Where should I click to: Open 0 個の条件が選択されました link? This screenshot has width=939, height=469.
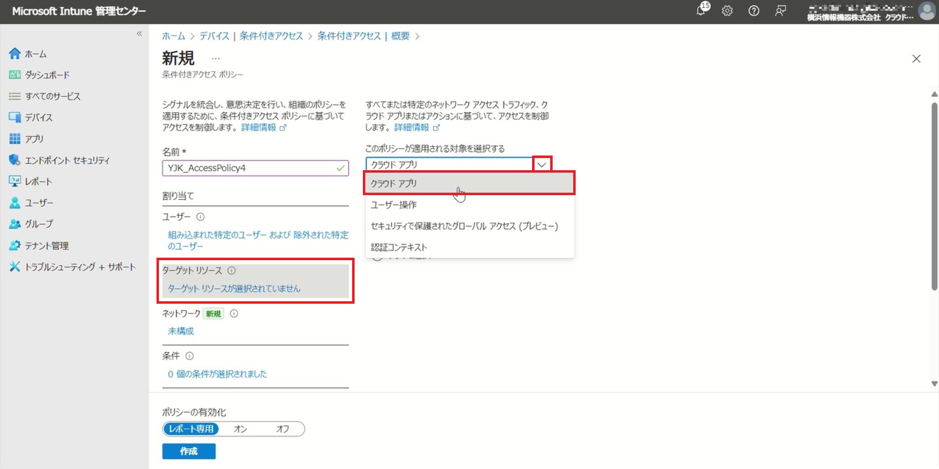coord(217,374)
